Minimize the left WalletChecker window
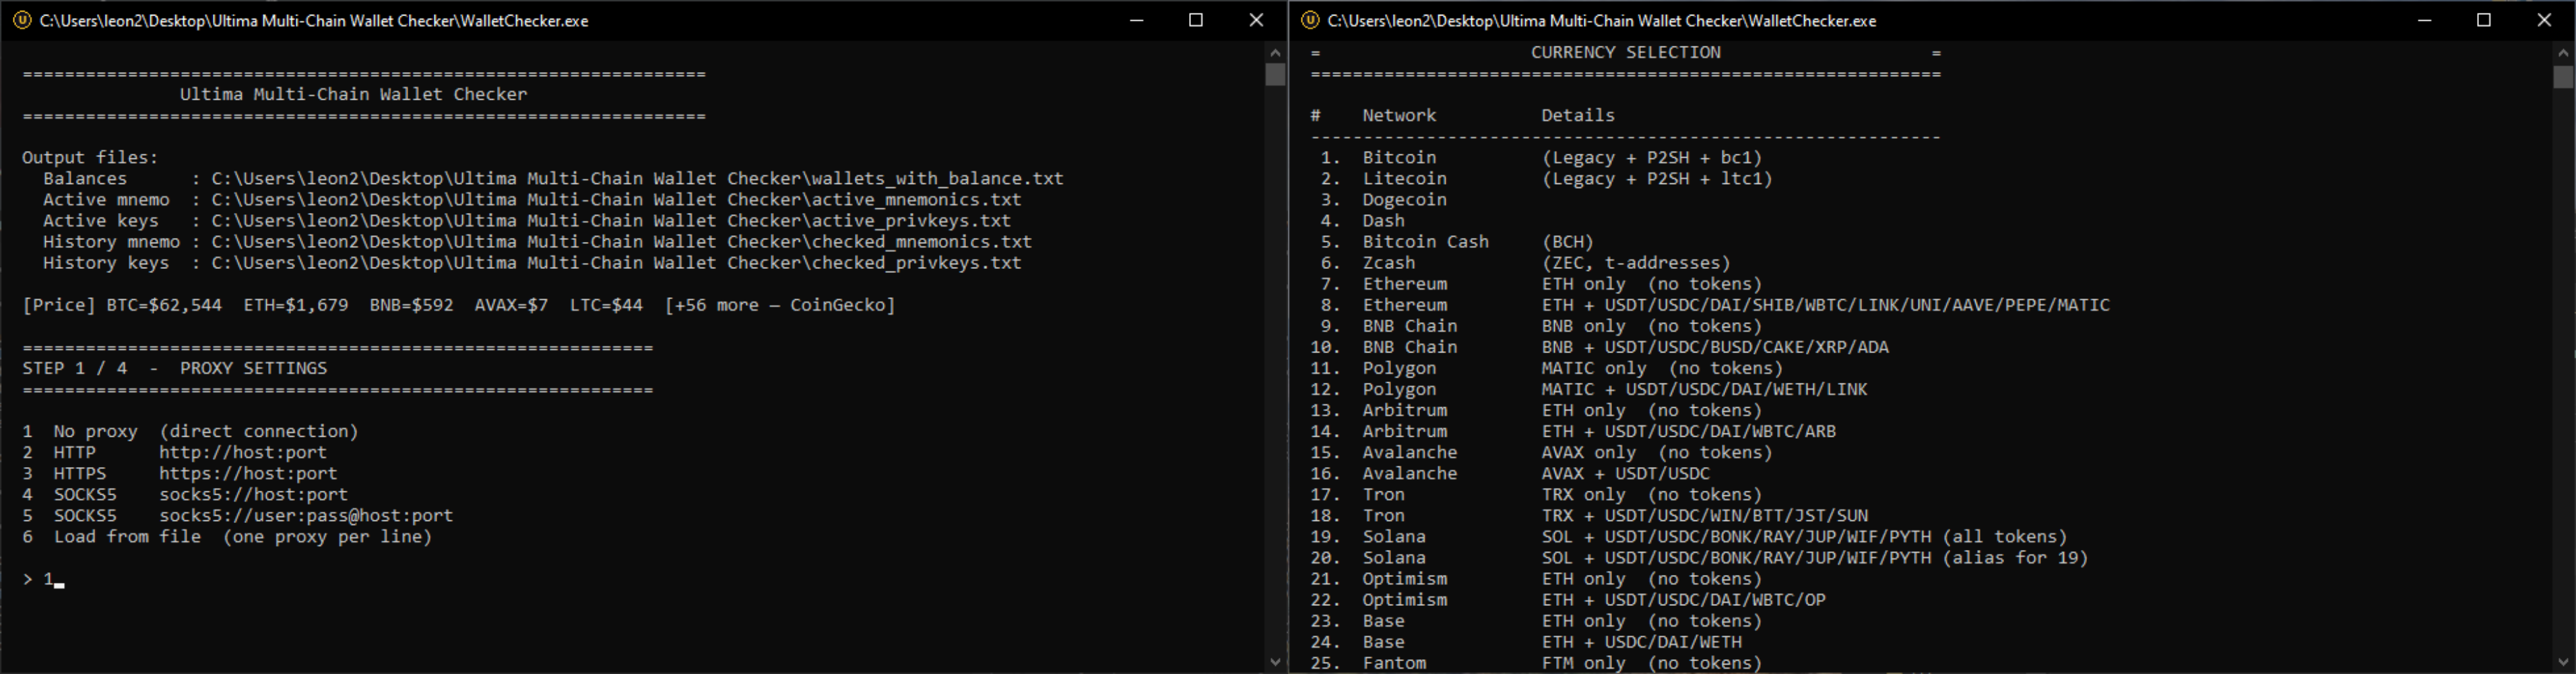This screenshot has height=674, width=2576. 1136,20
